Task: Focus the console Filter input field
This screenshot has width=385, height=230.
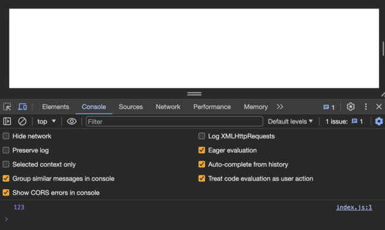Action: [x=174, y=122]
